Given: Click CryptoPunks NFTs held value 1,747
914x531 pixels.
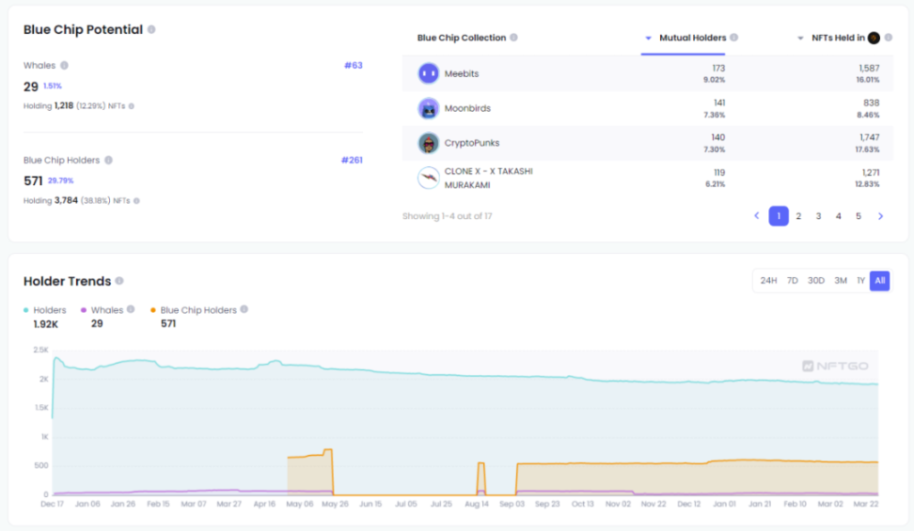Looking at the screenshot, I should point(870,137).
